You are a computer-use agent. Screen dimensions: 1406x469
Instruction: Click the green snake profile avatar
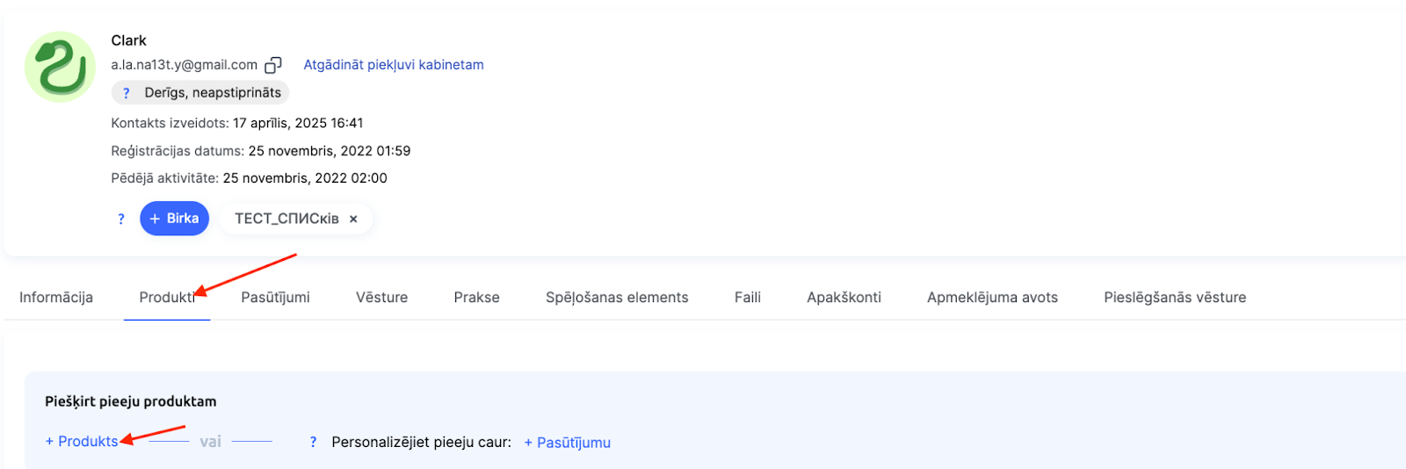tap(60, 67)
